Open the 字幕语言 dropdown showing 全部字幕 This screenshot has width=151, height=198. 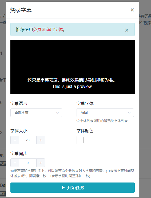tap(36, 113)
